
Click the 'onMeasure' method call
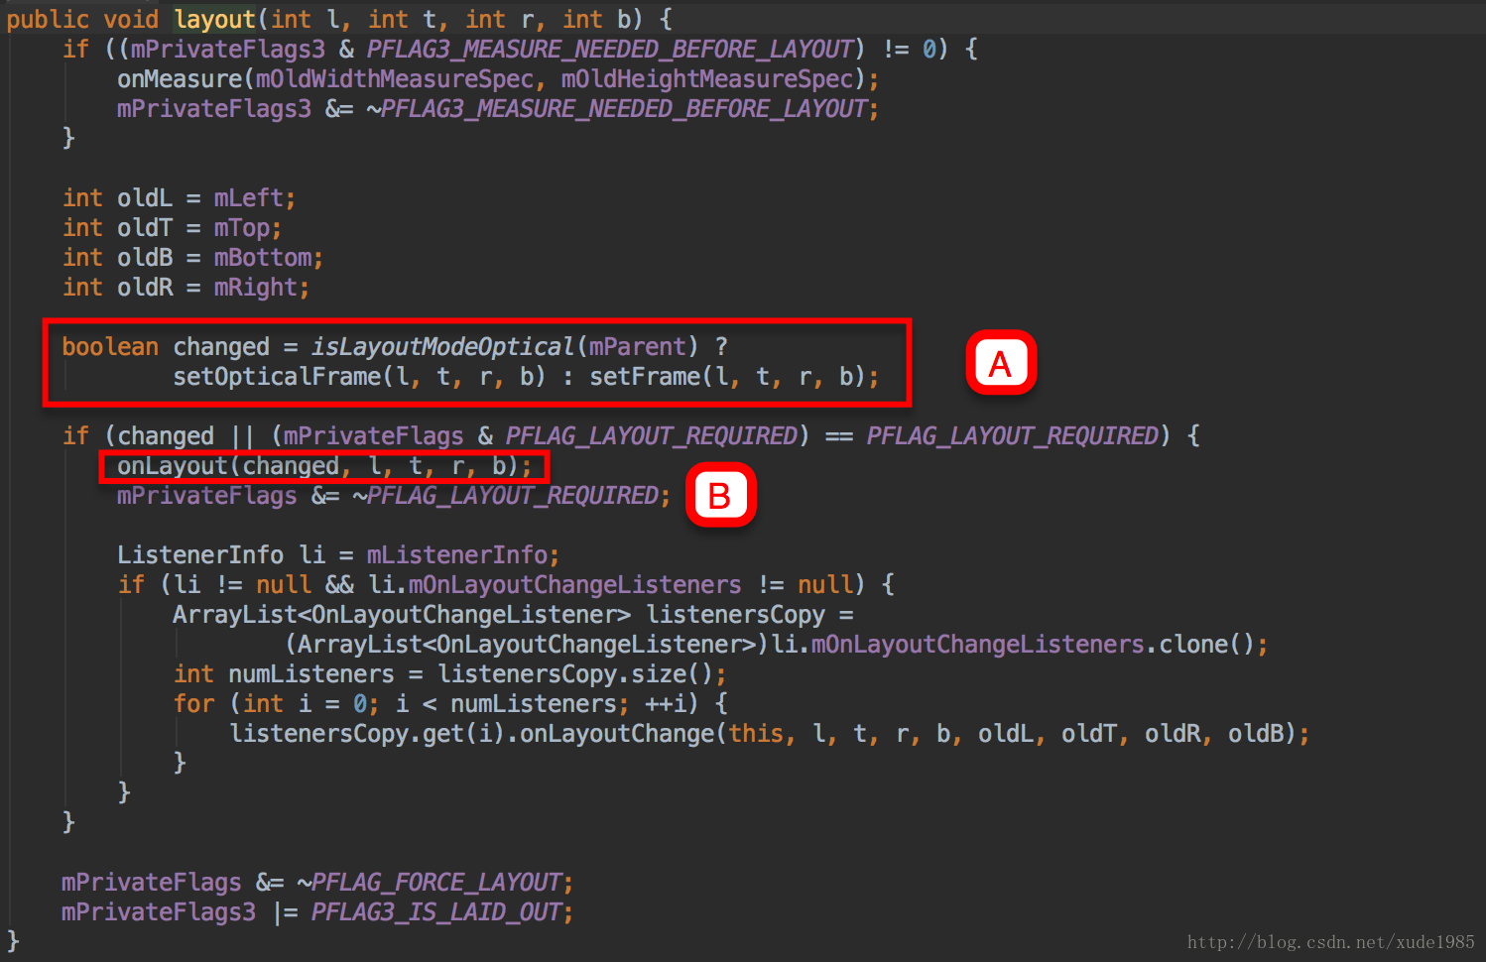click(180, 79)
